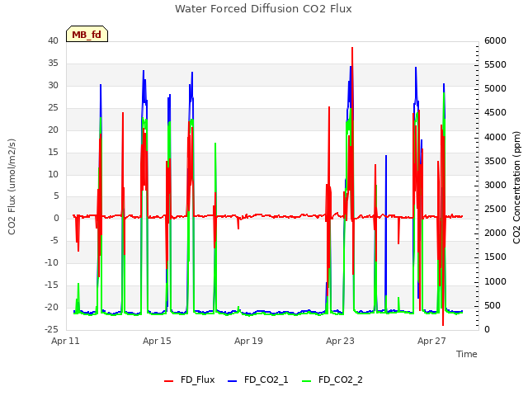528x396 pixels.
Task: Click the 5500 tick on right axis
Action: (495, 64)
